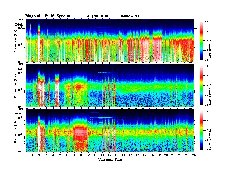Click hour tick label "2" on time axis
Viewport: 231px width, 178px height.
tap(39, 155)
